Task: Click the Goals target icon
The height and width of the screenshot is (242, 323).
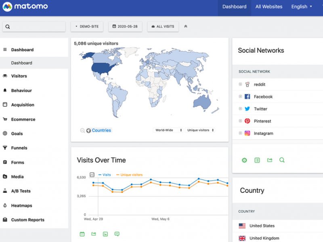Action: point(5,134)
